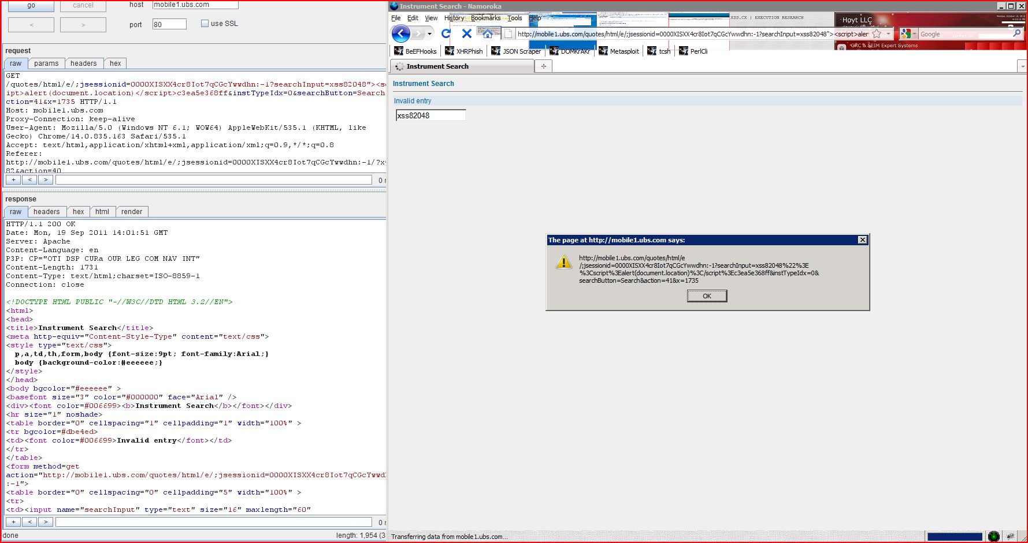The width and height of the screenshot is (1028, 543).
Task: Focus the host field containing mobile1.ubs.com
Action: tap(195, 5)
